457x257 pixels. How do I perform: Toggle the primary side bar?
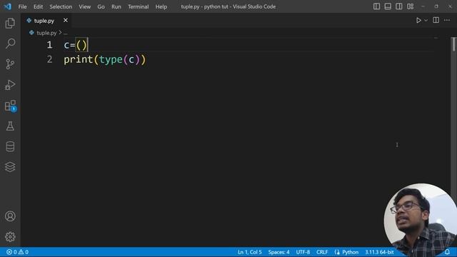[x=376, y=6]
